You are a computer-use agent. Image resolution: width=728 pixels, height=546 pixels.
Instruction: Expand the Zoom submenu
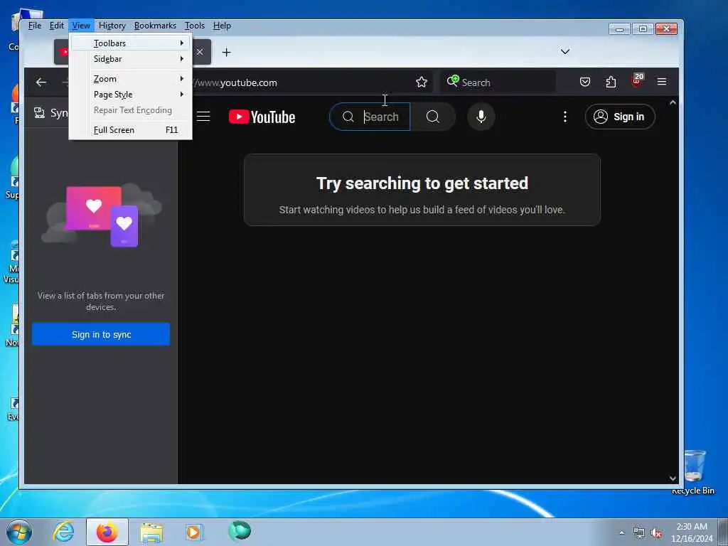coord(131,79)
